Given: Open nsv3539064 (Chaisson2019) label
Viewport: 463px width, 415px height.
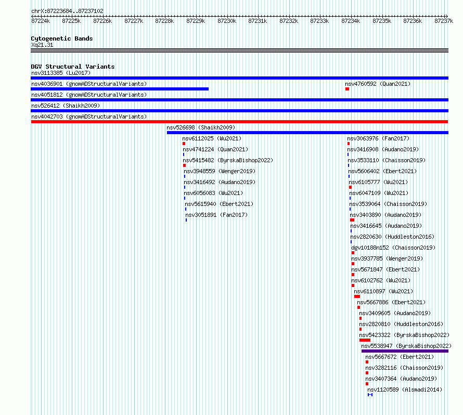Looking at the screenshot, I should [388, 204].
